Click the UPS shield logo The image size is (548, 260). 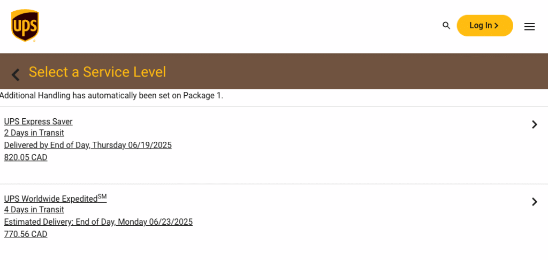click(x=25, y=26)
